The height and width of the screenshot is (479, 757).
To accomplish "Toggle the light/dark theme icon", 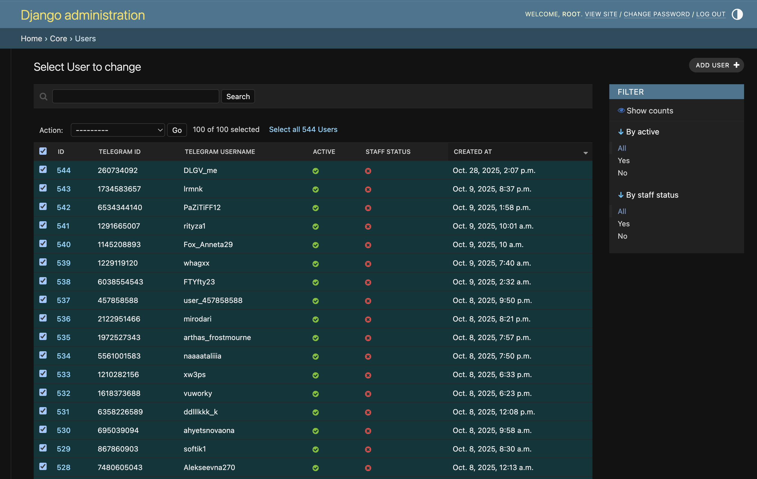I will tap(737, 14).
